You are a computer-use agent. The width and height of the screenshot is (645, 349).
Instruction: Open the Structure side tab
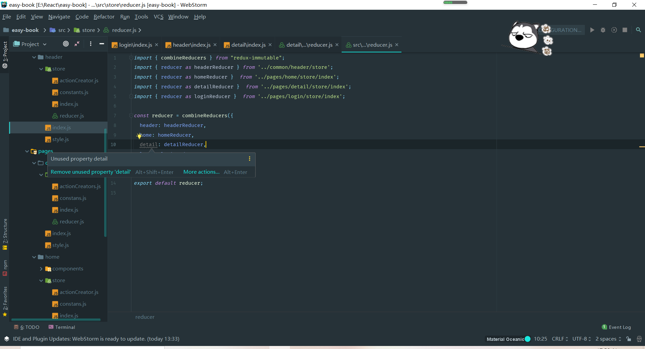[x=5, y=234]
